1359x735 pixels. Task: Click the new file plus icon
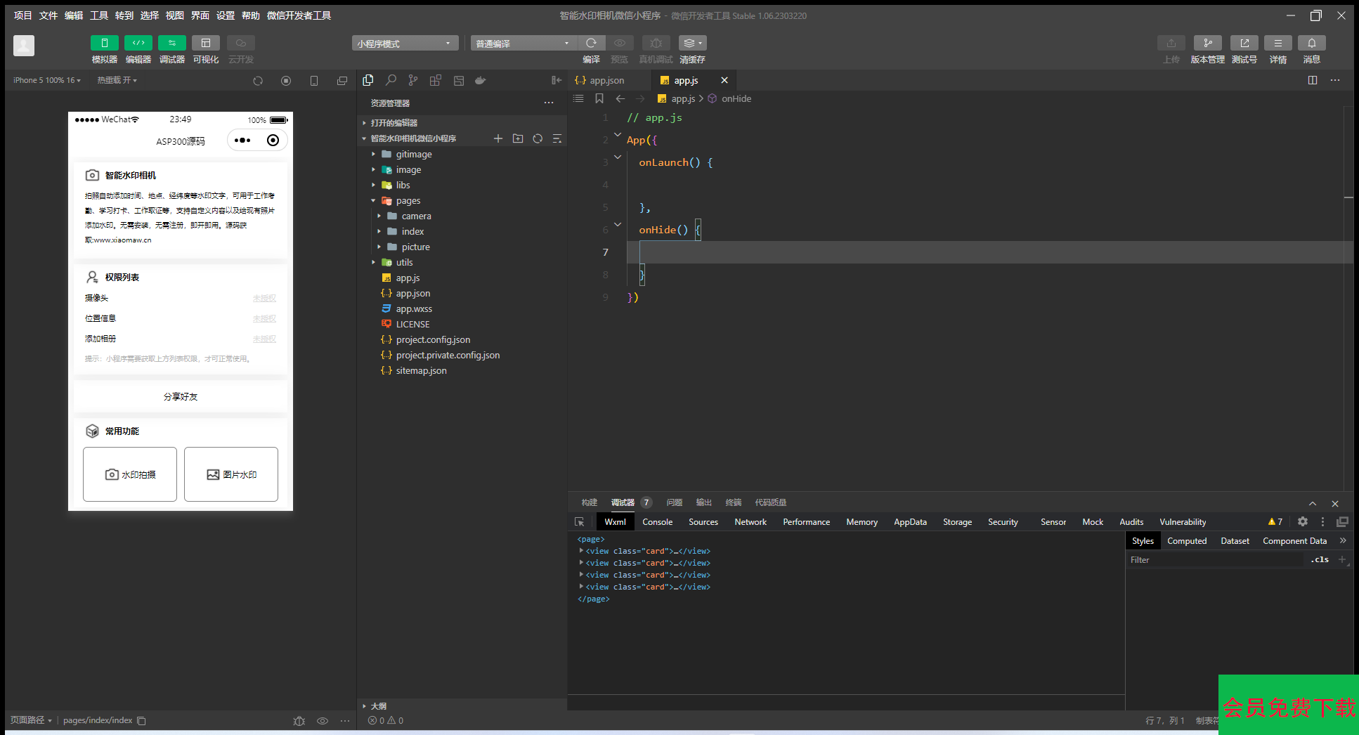click(498, 138)
